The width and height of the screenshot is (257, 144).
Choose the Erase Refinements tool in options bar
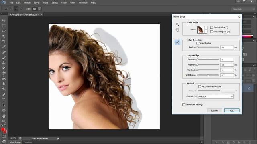[x=21, y=9]
